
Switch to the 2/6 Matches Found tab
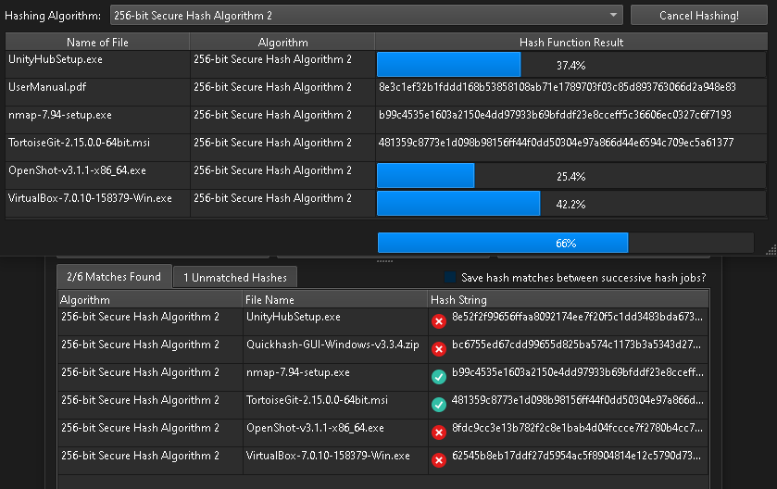pos(114,277)
